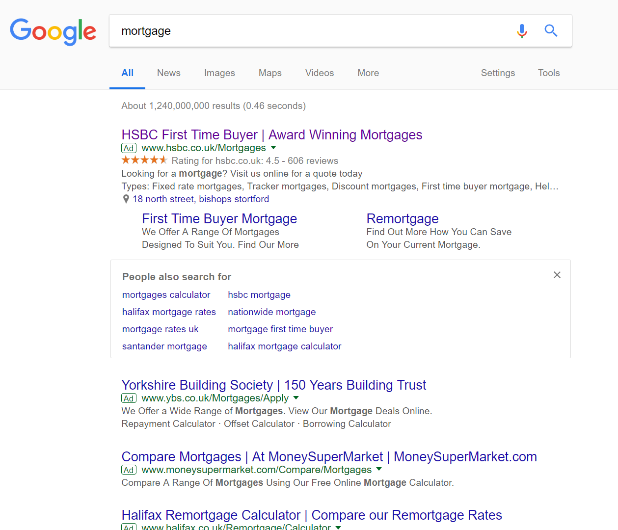Click the Offset Calculator text

[x=259, y=424]
